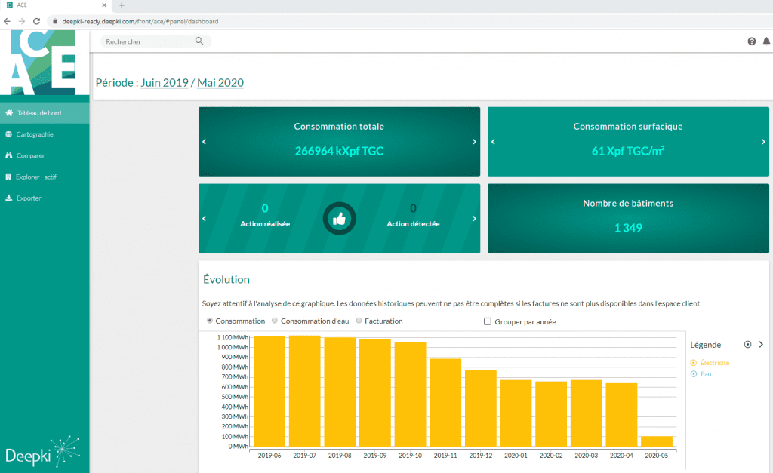Image resolution: width=773 pixels, height=473 pixels.
Task: Open Cartographie in the sidebar
Action: (35, 134)
